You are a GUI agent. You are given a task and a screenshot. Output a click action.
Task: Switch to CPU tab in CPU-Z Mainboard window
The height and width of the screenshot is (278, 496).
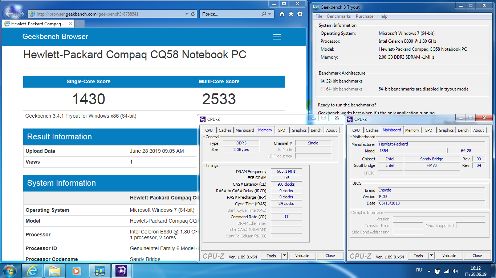[x=356, y=130]
